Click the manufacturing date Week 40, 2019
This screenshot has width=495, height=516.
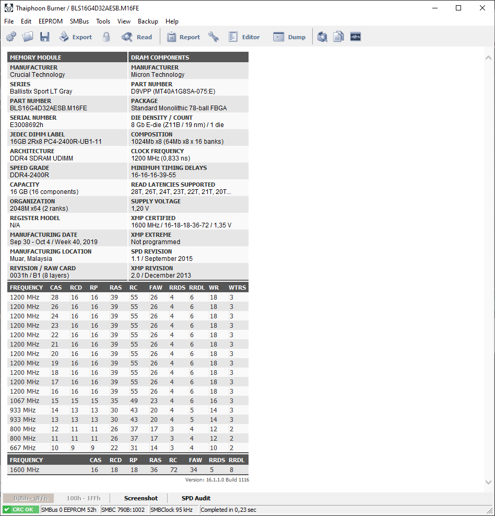coord(54,242)
